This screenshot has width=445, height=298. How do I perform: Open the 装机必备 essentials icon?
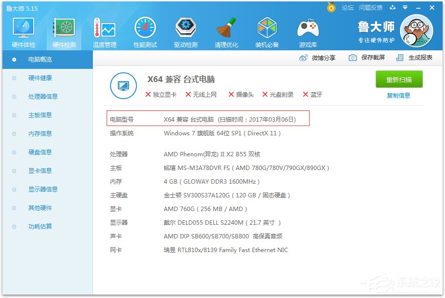(x=267, y=29)
